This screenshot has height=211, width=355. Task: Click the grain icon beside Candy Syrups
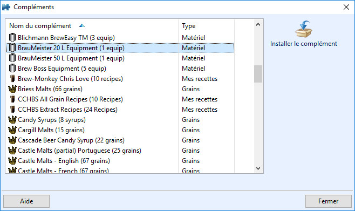click(x=12, y=120)
